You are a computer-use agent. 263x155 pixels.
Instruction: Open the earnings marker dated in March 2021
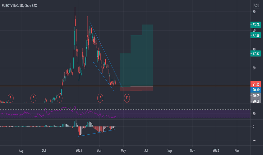(100, 98)
